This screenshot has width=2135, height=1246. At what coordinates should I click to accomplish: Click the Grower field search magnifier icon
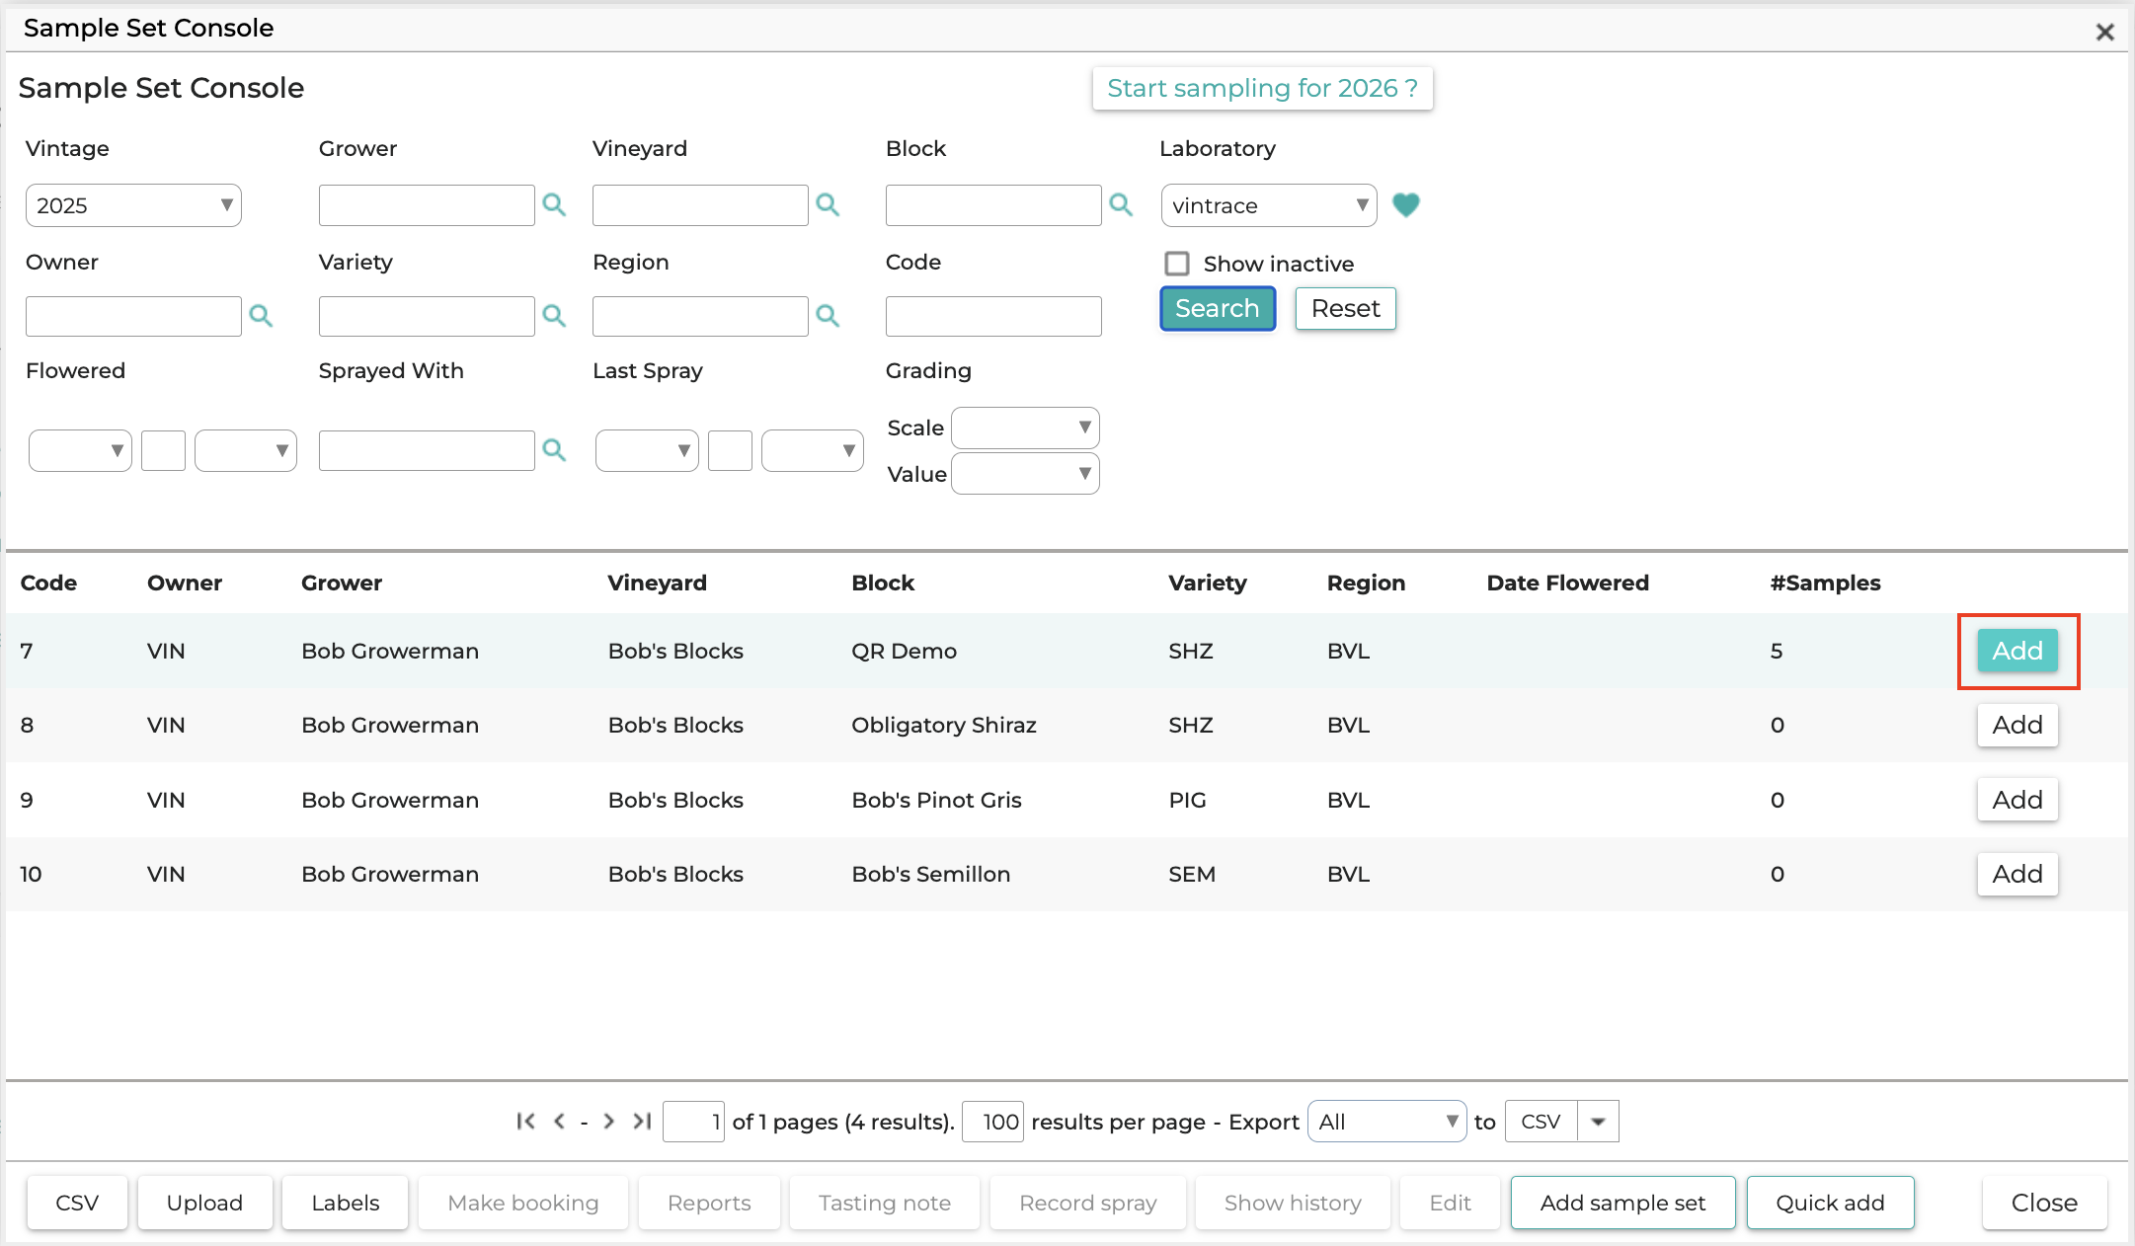tap(554, 205)
